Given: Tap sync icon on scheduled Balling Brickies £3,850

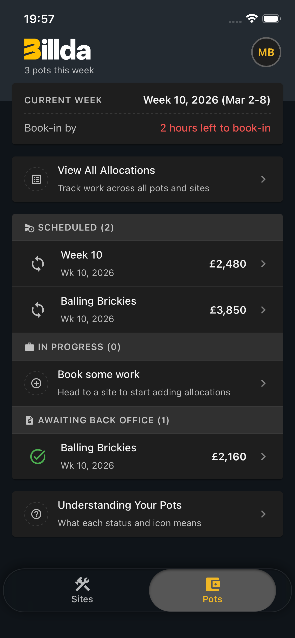Looking at the screenshot, I should click(38, 310).
